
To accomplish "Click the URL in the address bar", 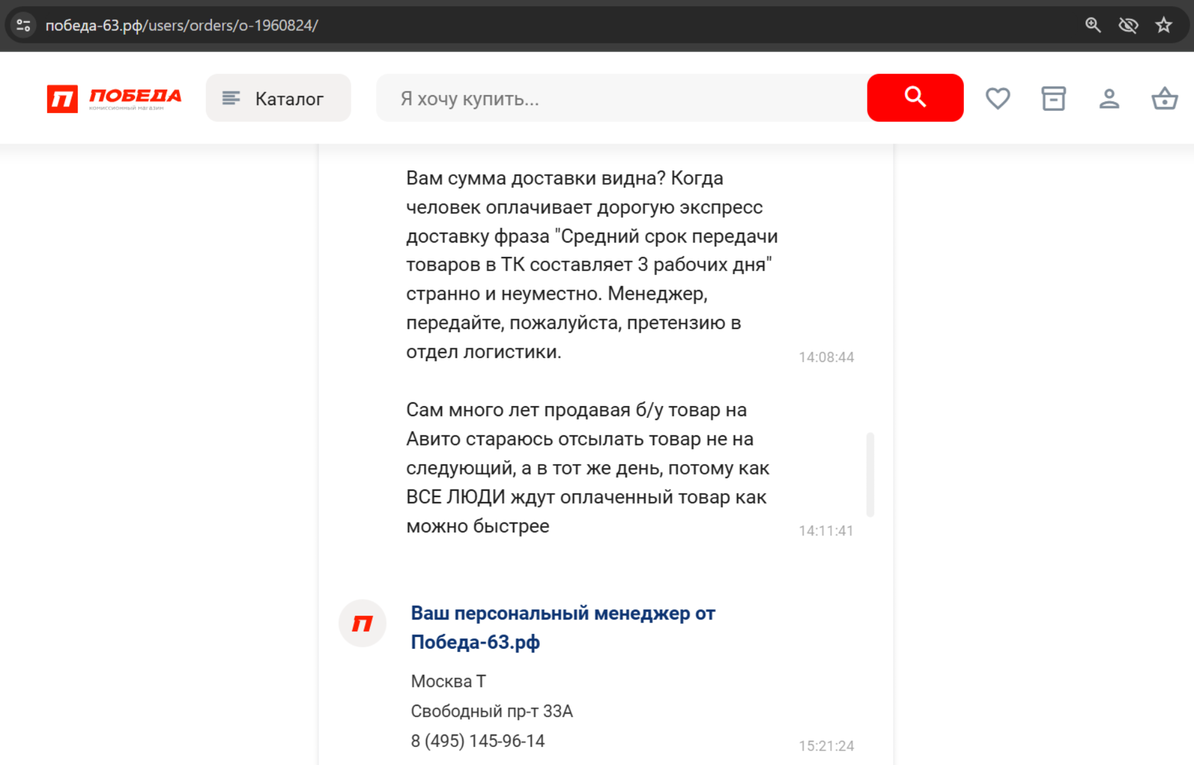I will click(x=182, y=25).
